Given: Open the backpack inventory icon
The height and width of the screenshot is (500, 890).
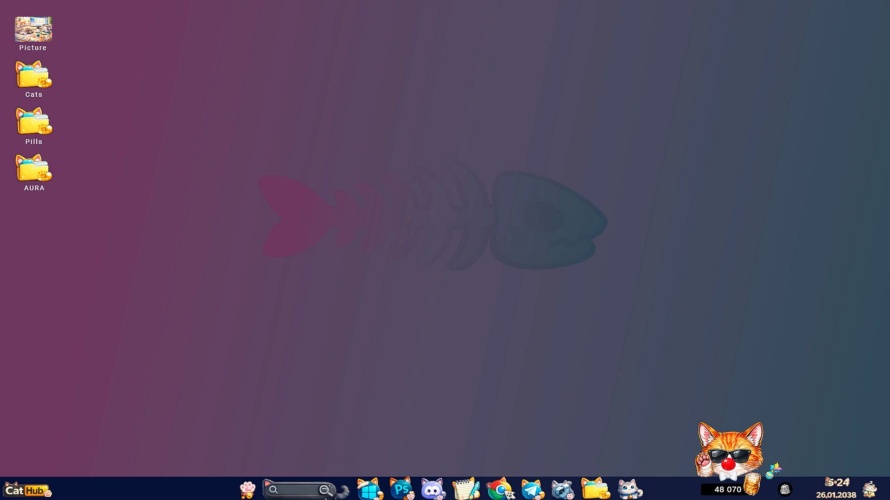Looking at the screenshot, I should coord(785,489).
